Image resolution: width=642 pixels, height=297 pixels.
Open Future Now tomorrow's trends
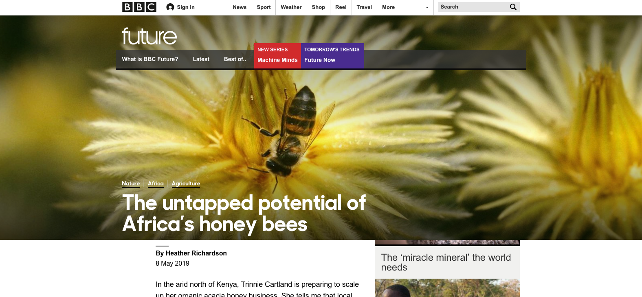click(320, 60)
